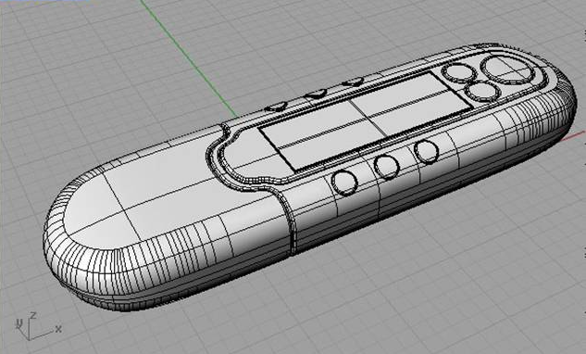The image size is (586, 354).
Task: Click the green Y-axis line on the grid
Action: (188, 58)
